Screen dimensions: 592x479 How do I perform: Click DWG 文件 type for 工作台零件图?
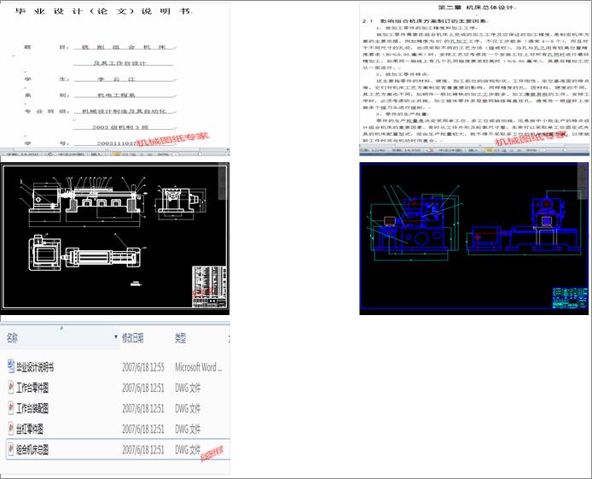[x=188, y=388]
